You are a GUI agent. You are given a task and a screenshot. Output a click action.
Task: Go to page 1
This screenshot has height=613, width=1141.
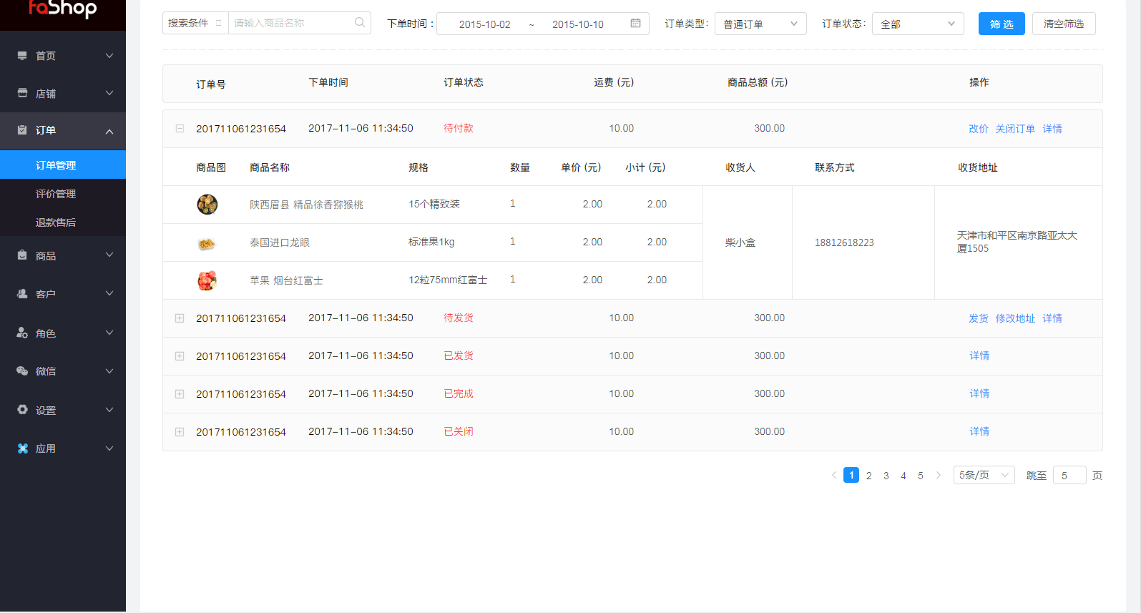[x=851, y=475]
